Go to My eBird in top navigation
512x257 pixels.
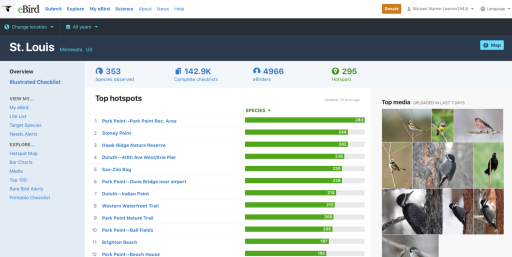pyautogui.click(x=99, y=9)
